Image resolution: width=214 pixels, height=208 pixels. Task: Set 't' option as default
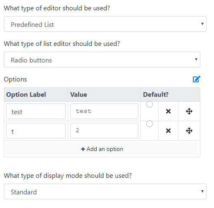pos(150,124)
